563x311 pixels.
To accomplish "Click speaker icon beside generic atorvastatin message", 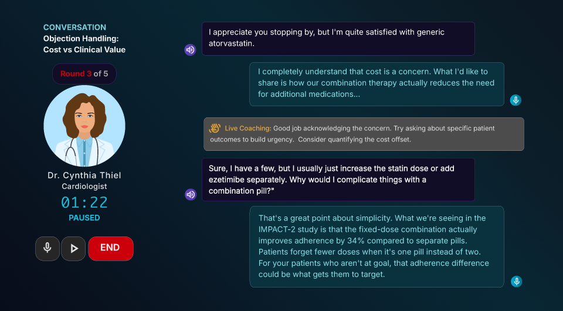I will [x=190, y=50].
